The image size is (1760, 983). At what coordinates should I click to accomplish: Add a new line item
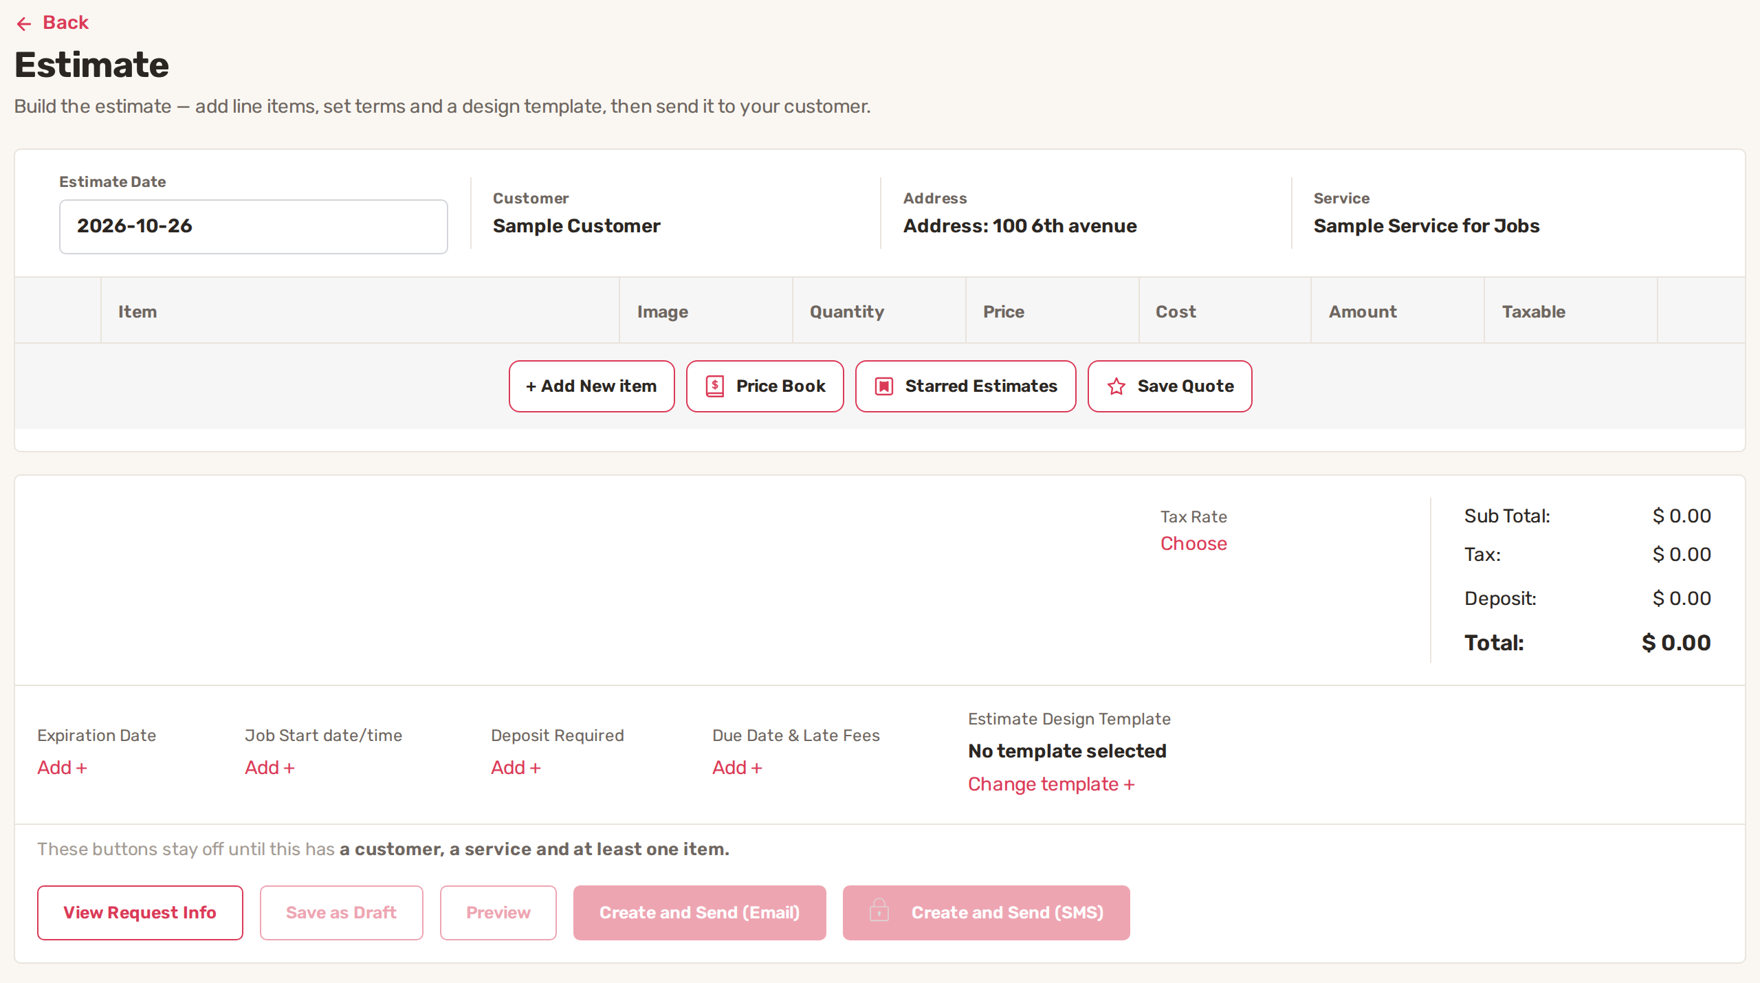[x=592, y=386]
